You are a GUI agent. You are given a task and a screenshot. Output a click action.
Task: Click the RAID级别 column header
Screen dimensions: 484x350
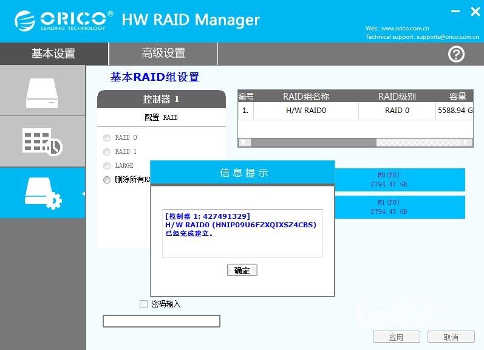397,97
